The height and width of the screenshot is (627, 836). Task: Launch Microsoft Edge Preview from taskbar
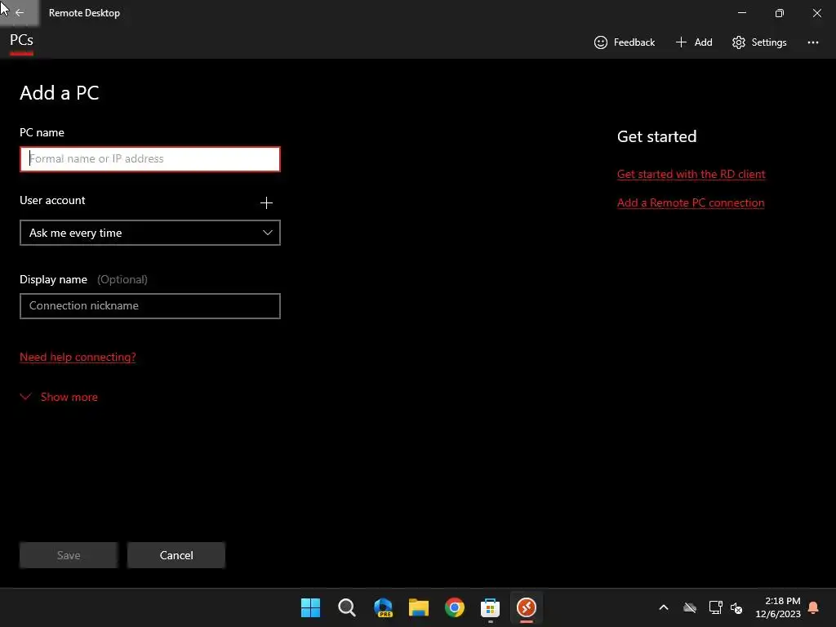[383, 607]
